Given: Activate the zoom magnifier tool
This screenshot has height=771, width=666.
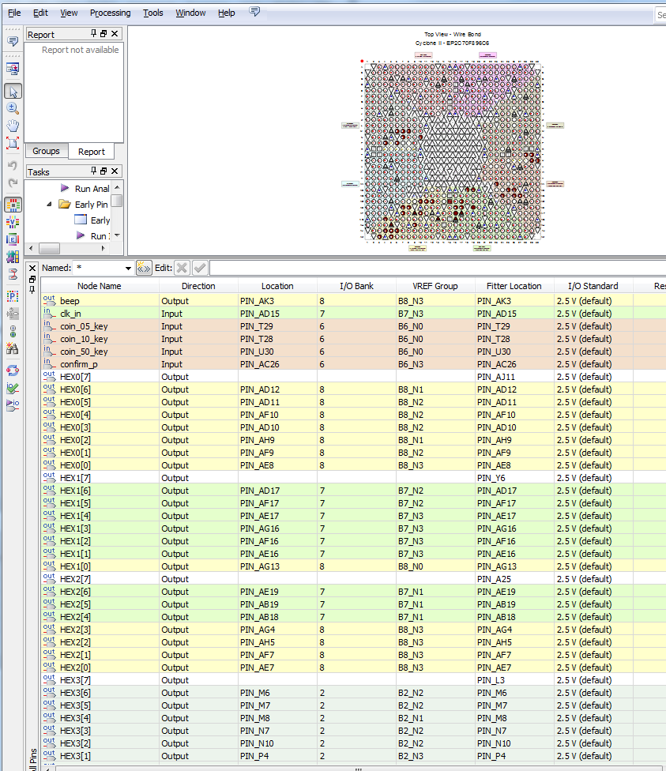Looking at the screenshot, I should (x=13, y=108).
